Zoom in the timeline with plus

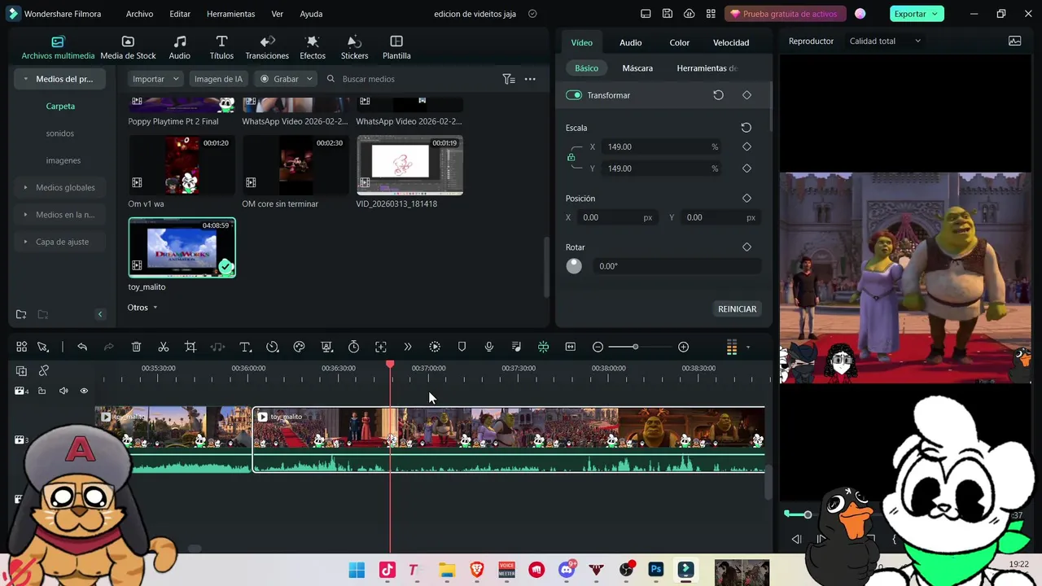click(683, 347)
